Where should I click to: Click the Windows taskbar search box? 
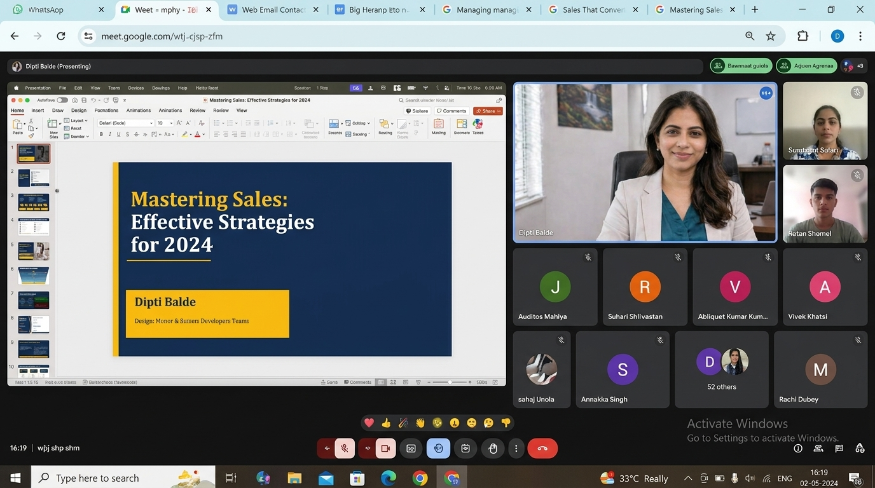click(x=122, y=478)
